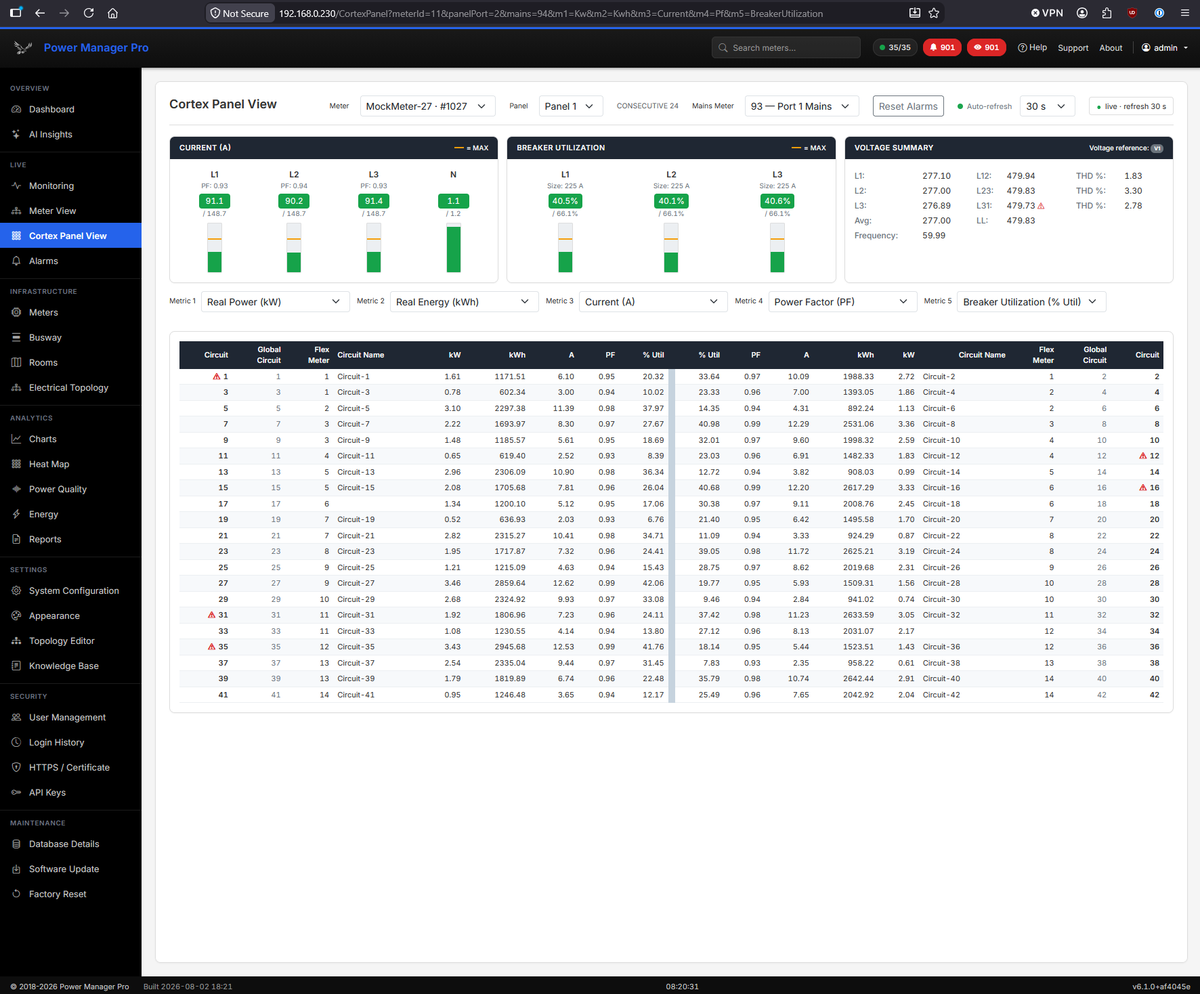The width and height of the screenshot is (1200, 994).
Task: Click the green 91.1 L1 current value
Action: point(215,201)
